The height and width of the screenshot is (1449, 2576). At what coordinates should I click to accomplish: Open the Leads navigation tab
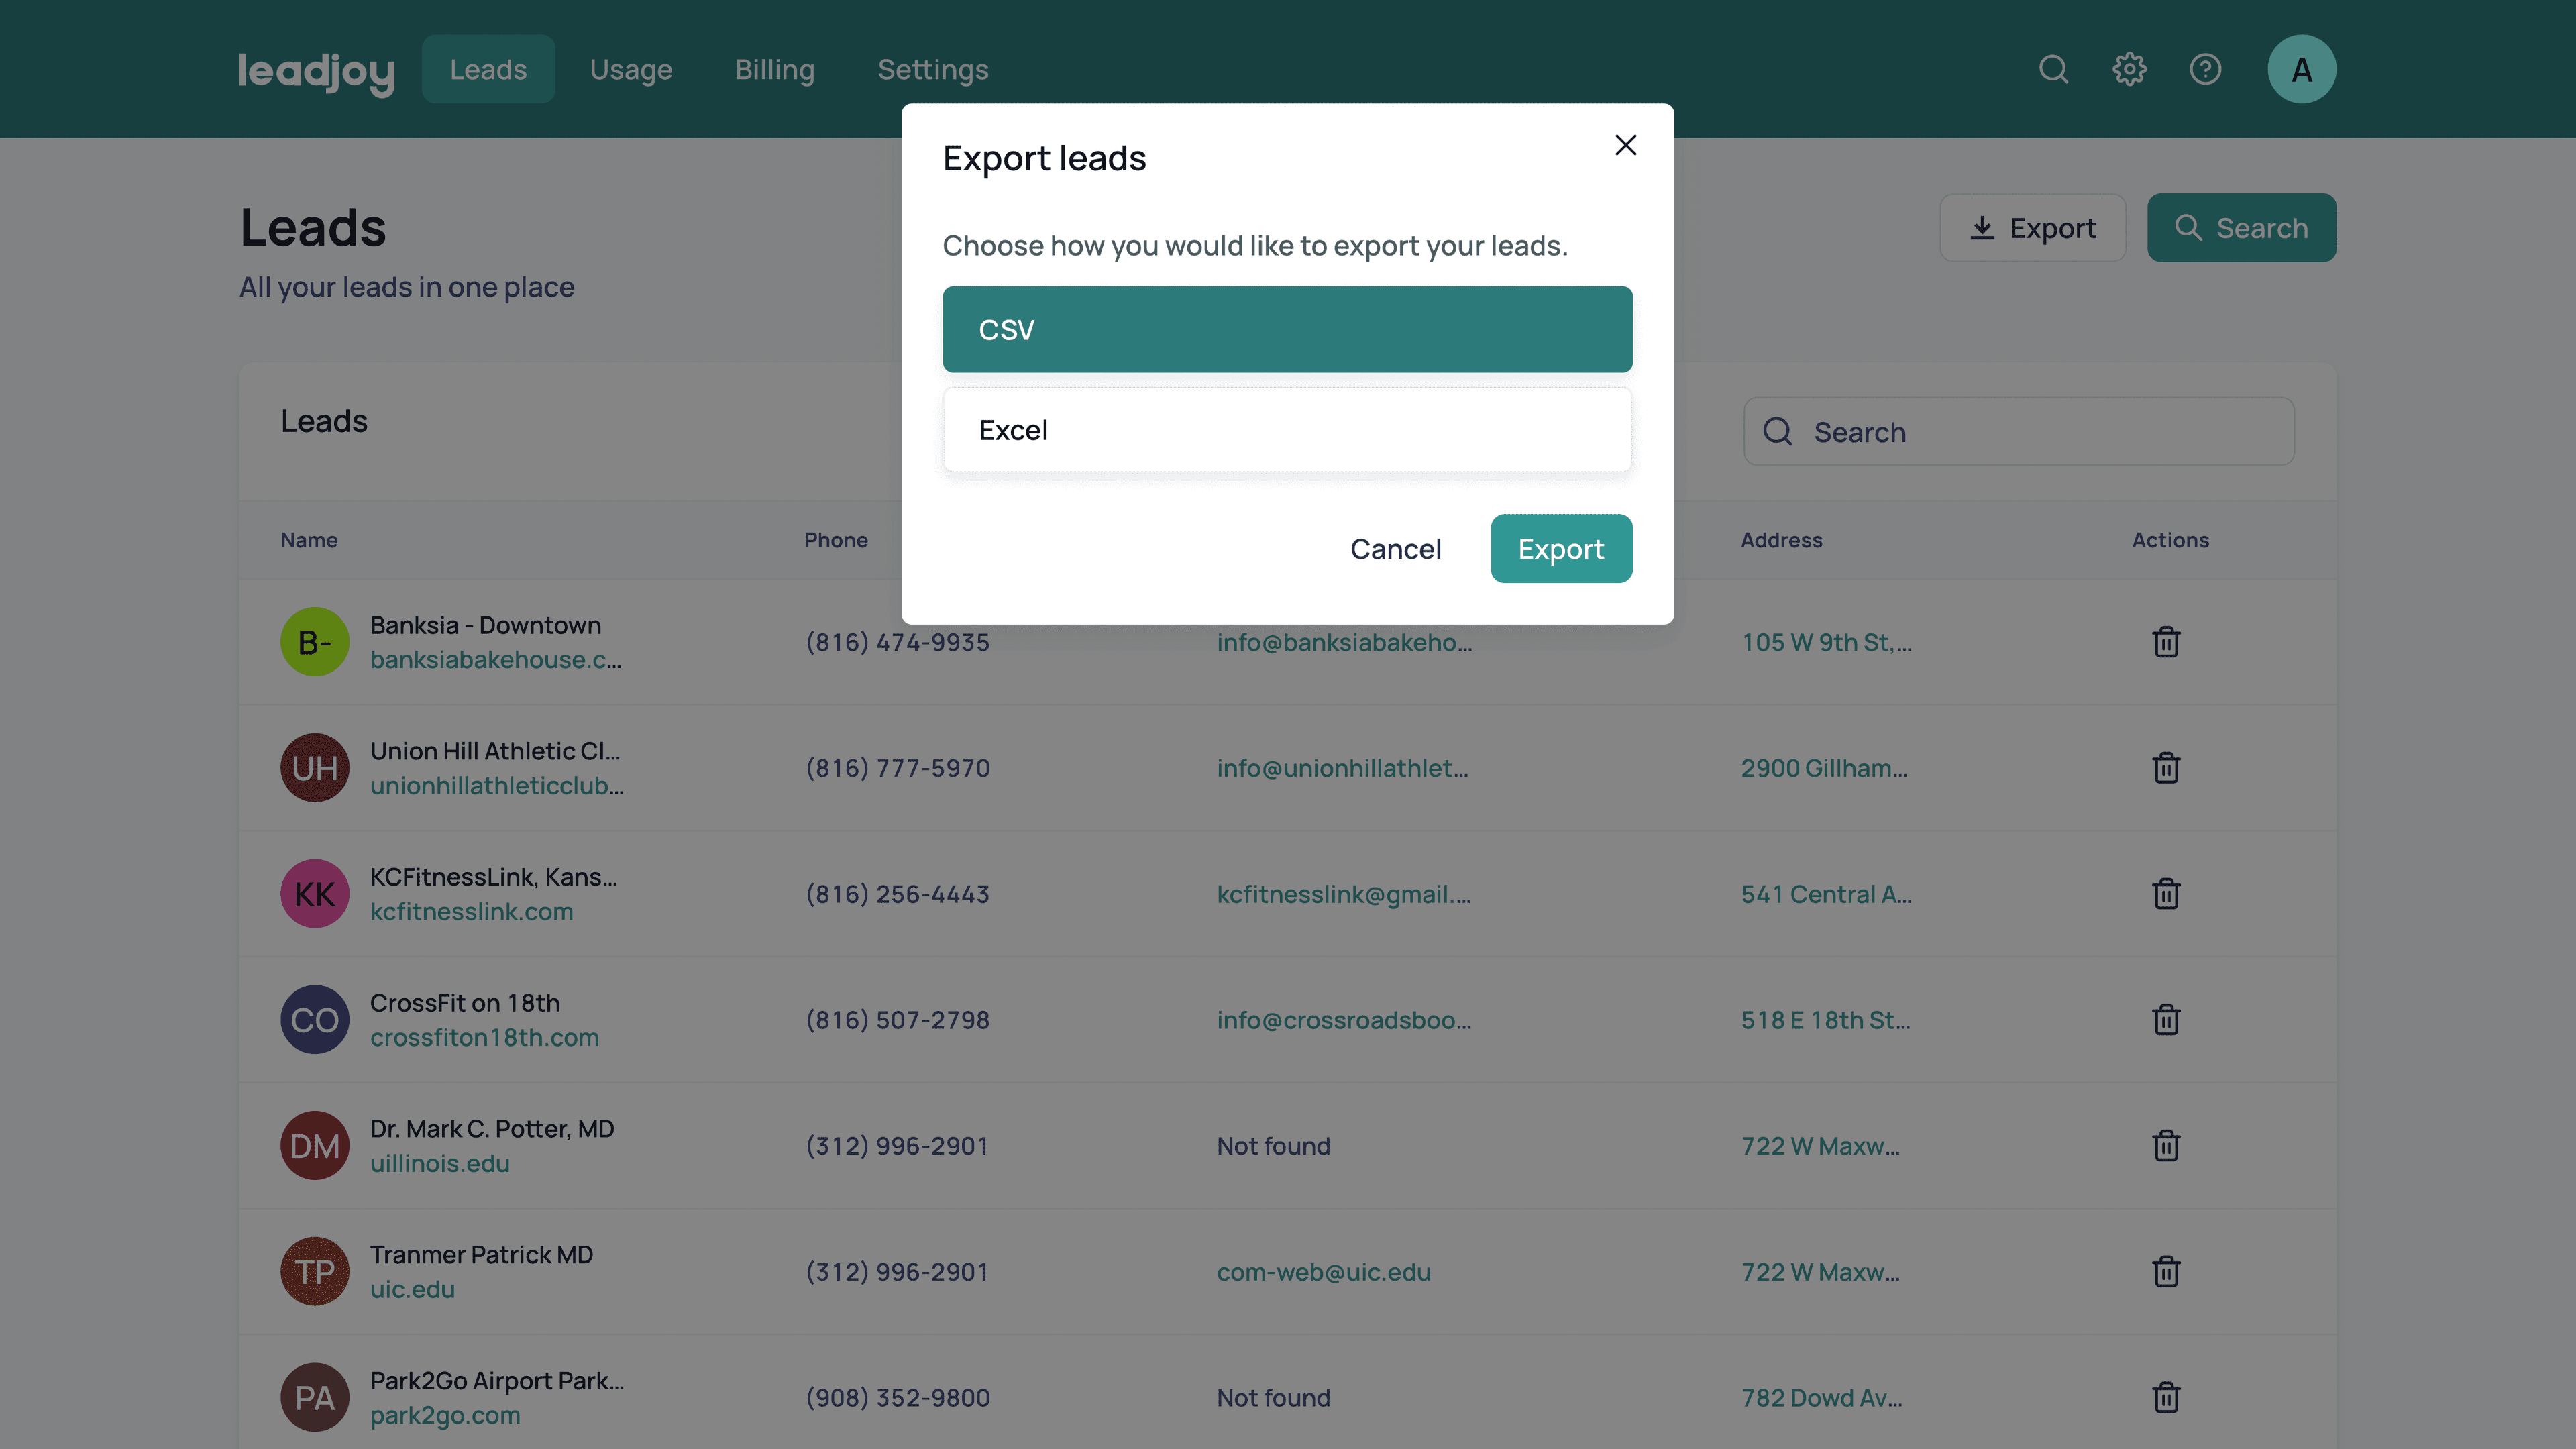pos(488,69)
